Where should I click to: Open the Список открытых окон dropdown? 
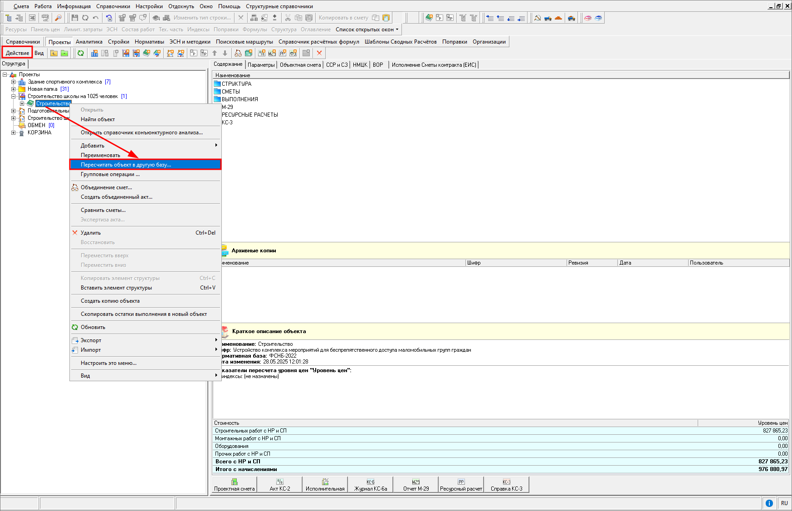pos(367,29)
